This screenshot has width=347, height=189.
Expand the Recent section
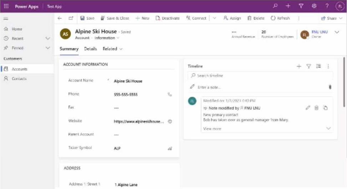click(47, 38)
